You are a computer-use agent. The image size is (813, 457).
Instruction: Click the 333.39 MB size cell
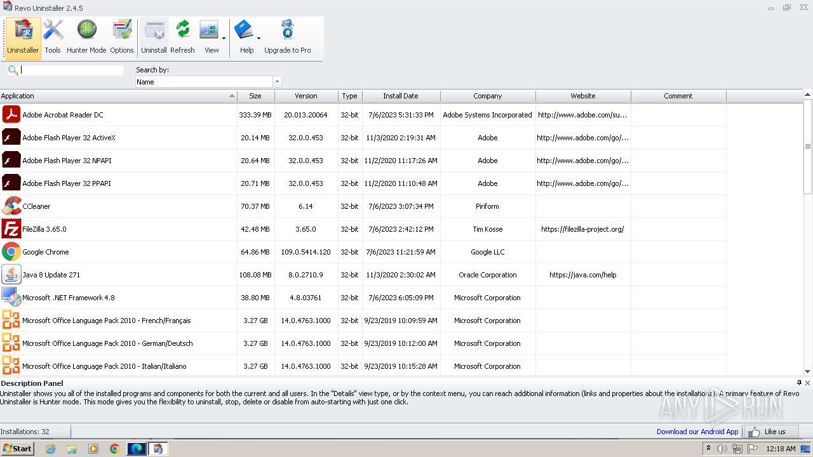[x=255, y=115]
